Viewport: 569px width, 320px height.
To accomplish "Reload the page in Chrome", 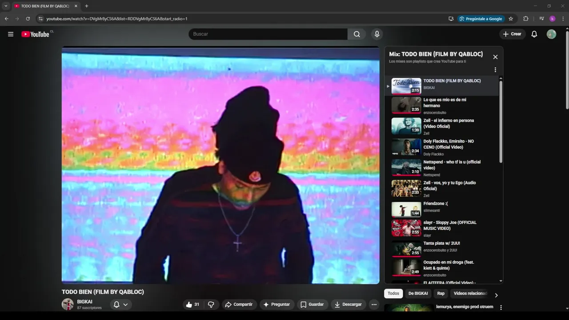I will click(x=28, y=19).
